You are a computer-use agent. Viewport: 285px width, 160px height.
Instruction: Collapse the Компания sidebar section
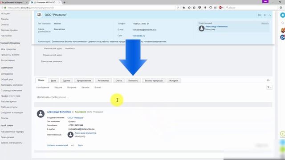click(7, 68)
